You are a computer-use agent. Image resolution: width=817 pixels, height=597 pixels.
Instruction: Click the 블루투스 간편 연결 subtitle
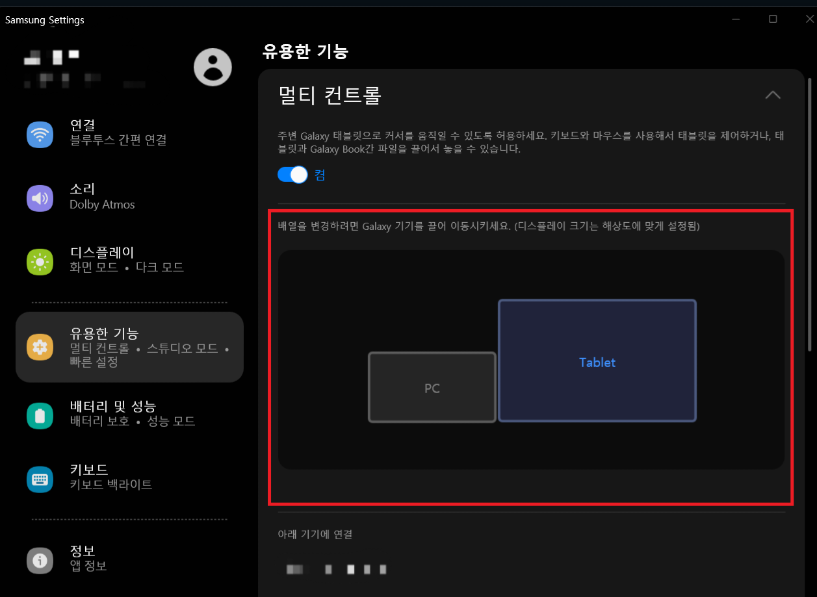118,140
